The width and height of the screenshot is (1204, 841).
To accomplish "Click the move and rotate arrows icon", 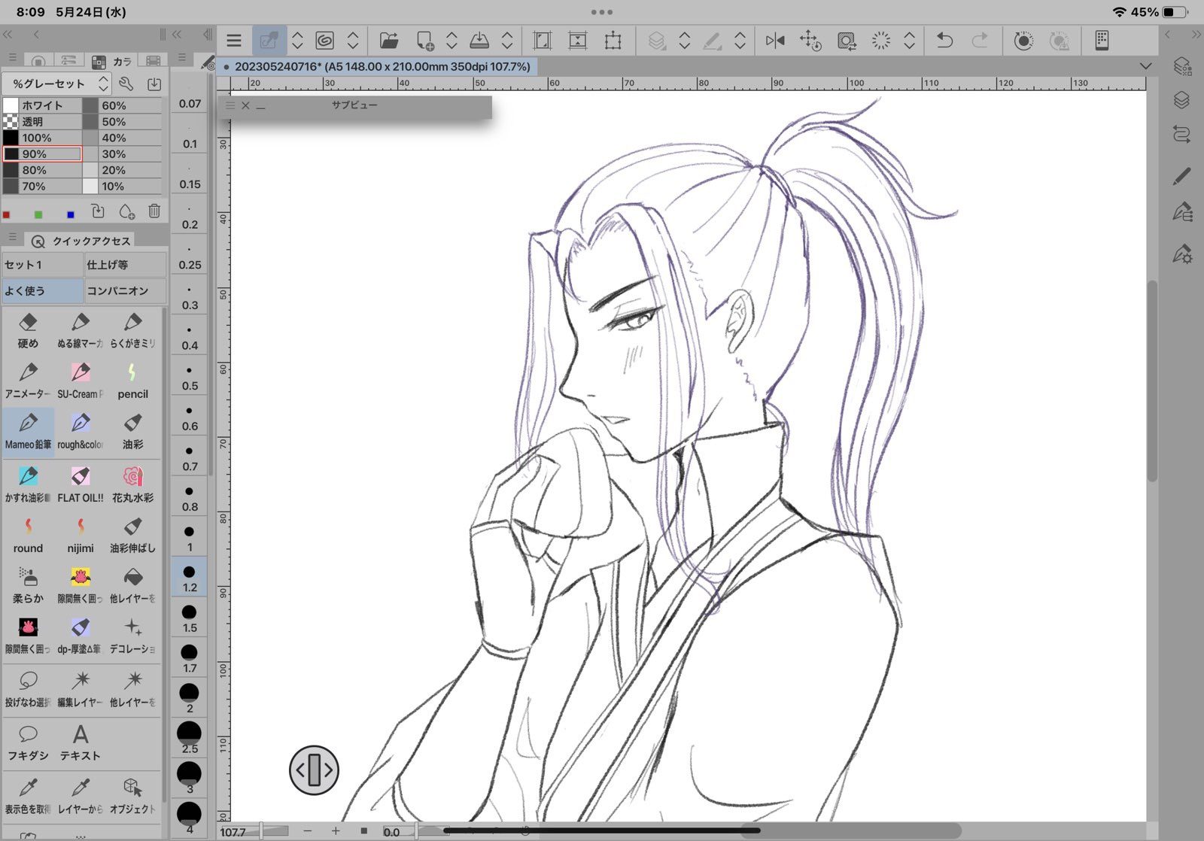I will 810,41.
